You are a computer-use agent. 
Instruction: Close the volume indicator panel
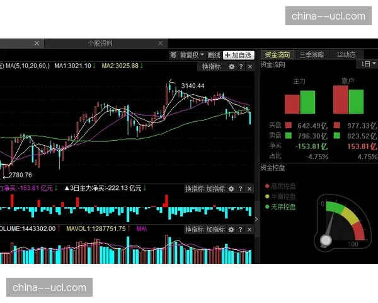coord(249,229)
